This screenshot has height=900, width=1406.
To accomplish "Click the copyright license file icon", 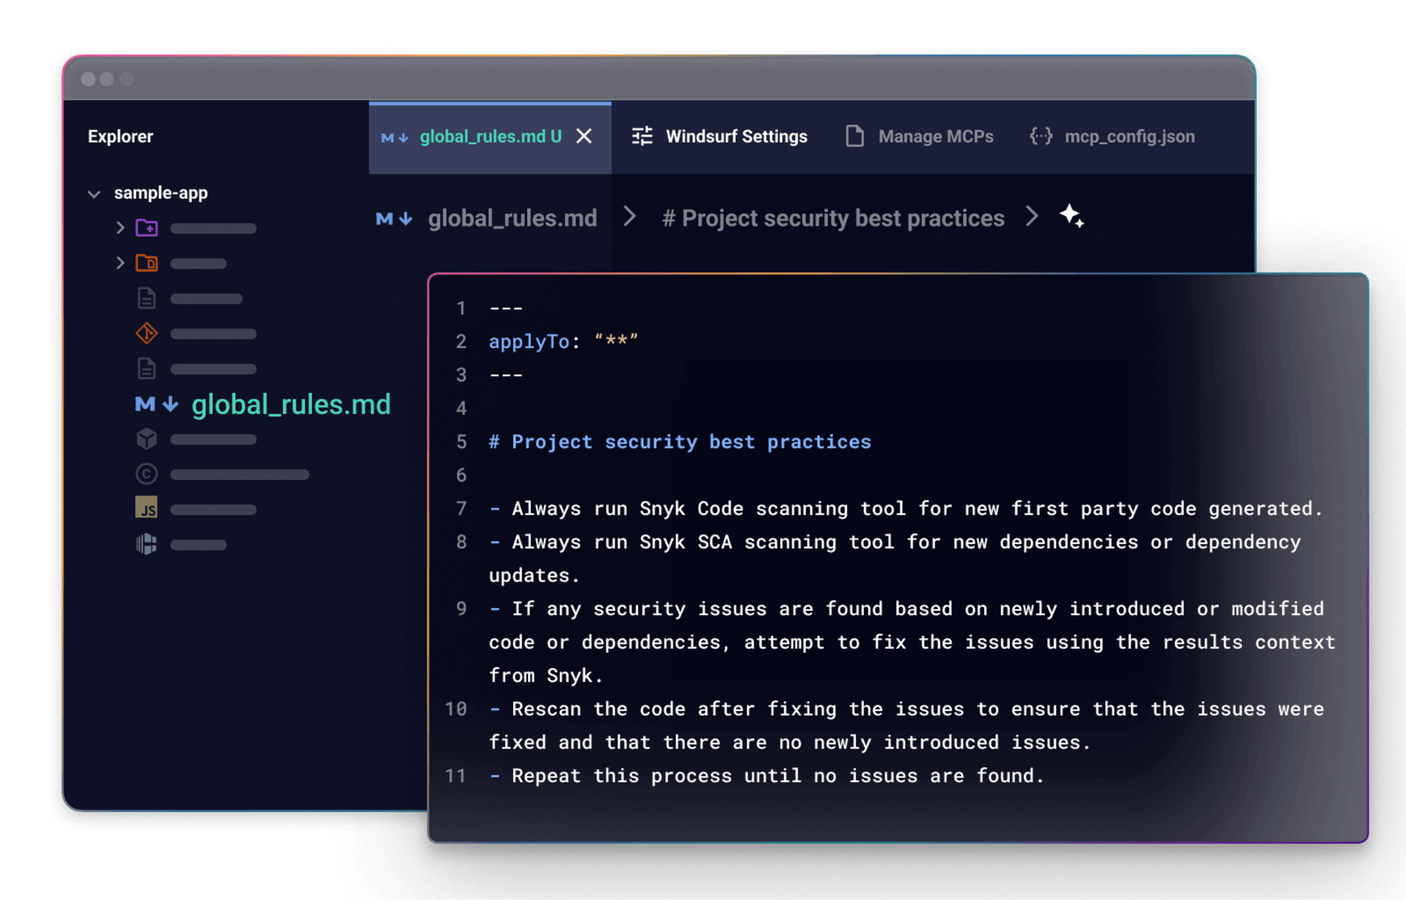I will coord(147,474).
